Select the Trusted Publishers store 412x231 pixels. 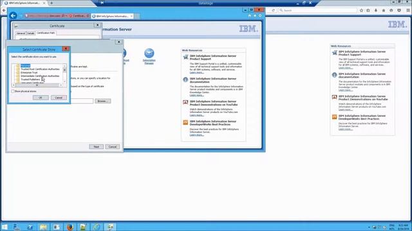[x=30, y=80]
